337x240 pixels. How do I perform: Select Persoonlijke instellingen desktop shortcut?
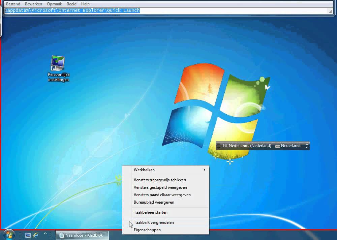(58, 69)
